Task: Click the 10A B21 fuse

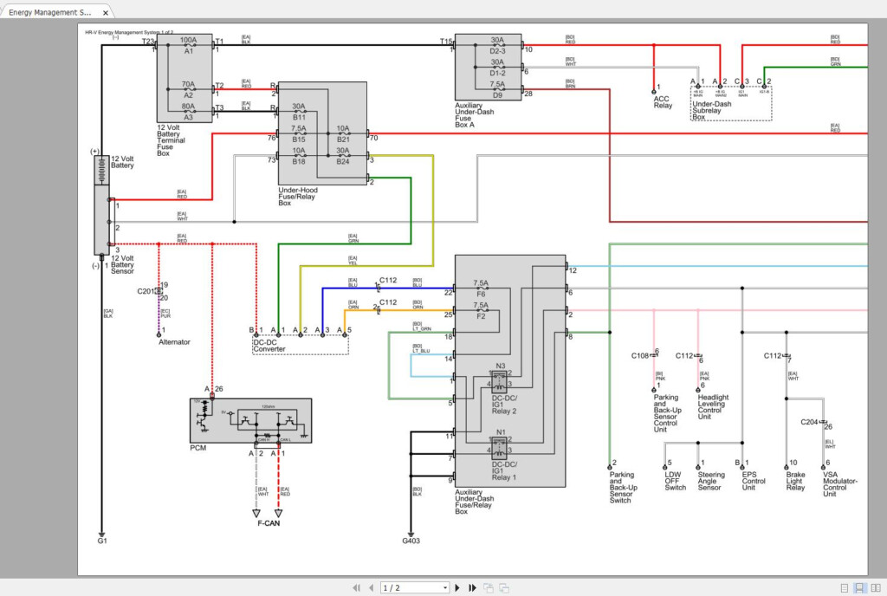Action: [x=343, y=133]
